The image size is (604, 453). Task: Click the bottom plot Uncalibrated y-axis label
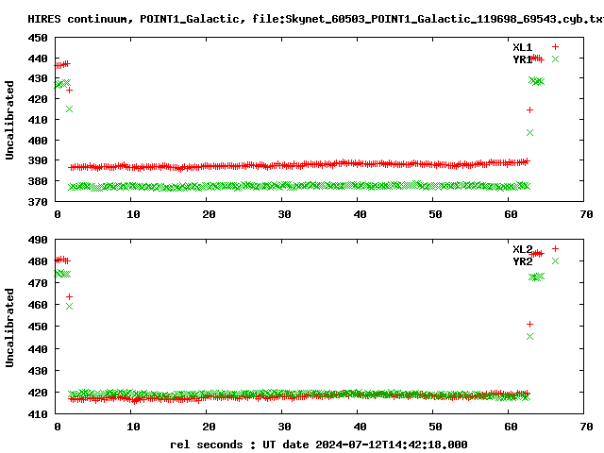9,327
